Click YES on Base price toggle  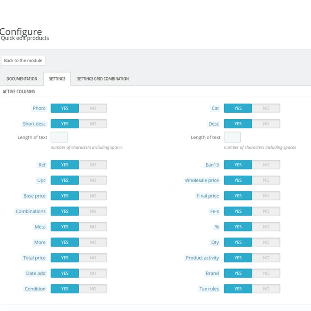pyautogui.click(x=65, y=196)
